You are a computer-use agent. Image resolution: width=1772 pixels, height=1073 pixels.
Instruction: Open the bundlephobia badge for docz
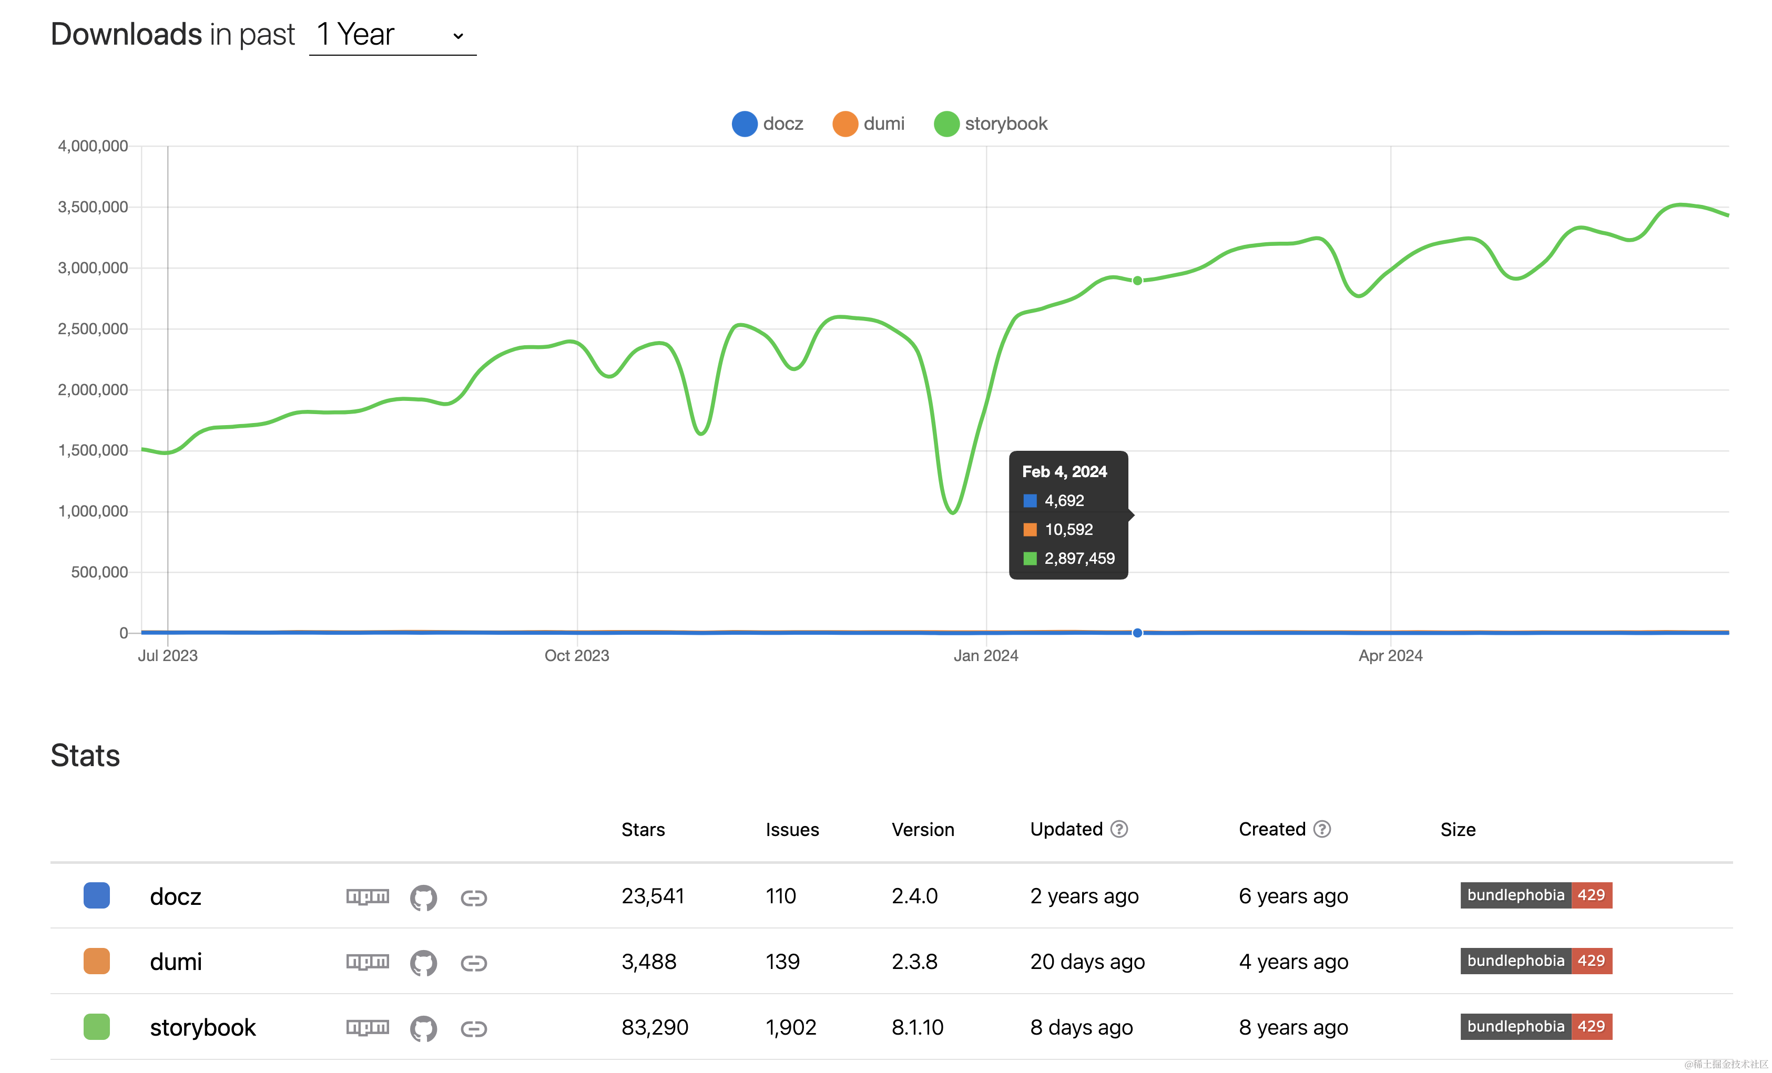pyautogui.click(x=1536, y=895)
